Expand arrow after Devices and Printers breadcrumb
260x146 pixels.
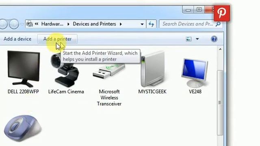pyautogui.click(x=121, y=24)
